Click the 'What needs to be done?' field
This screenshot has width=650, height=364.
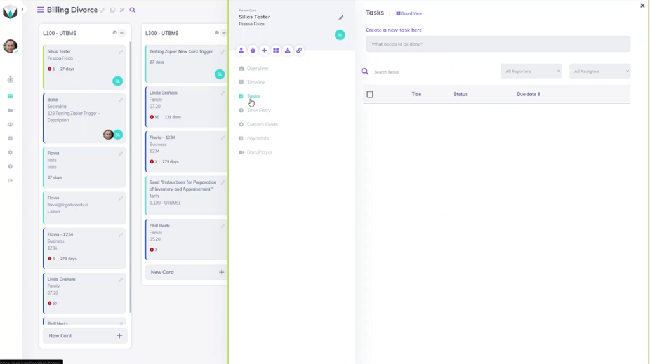coord(498,44)
